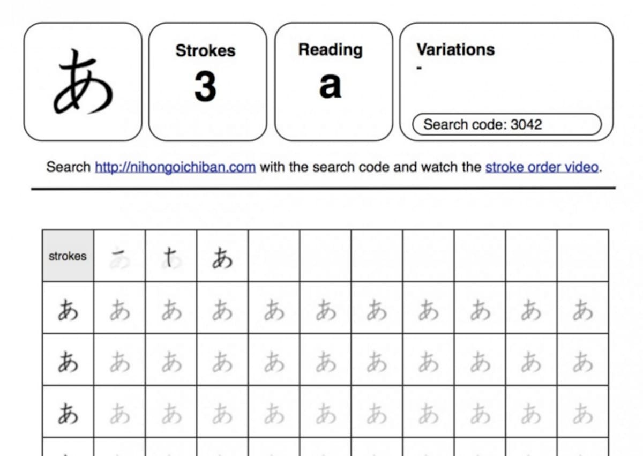Click the Reading a info card

tap(333, 81)
